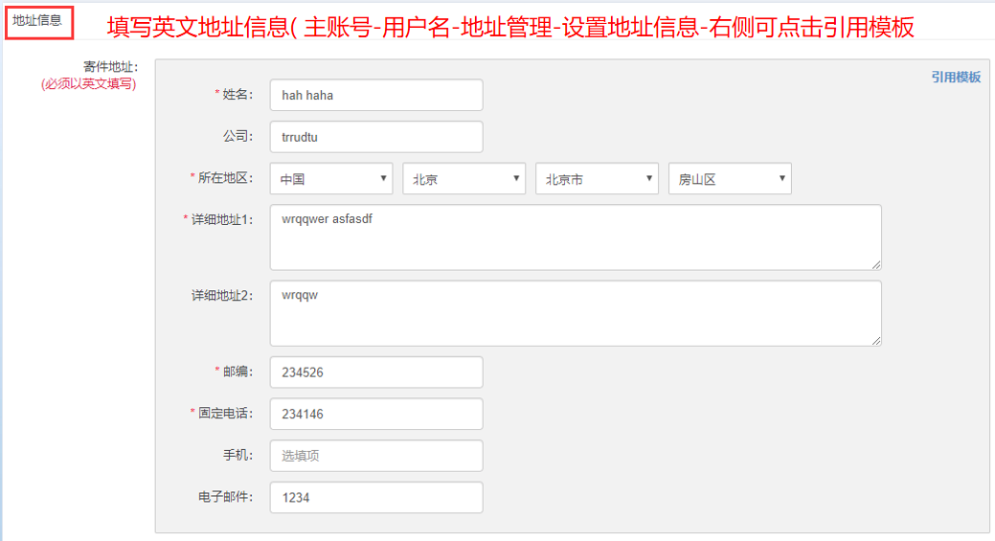Focus the 姓名 field containing hah haha
The image size is (995, 541).
click(376, 95)
